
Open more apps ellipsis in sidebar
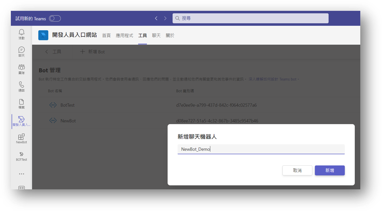click(x=21, y=174)
